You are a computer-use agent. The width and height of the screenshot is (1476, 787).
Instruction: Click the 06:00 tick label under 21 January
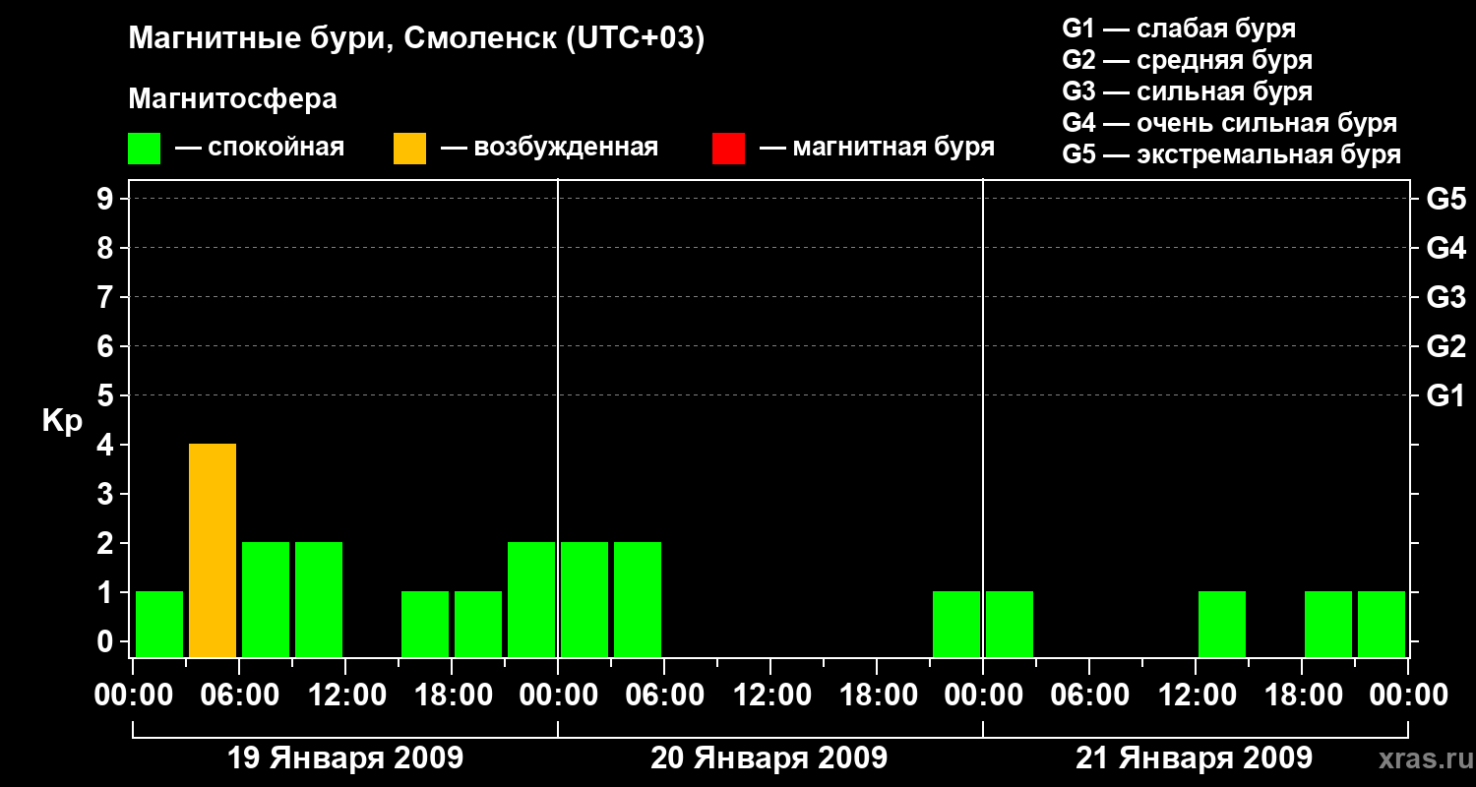click(x=1089, y=696)
